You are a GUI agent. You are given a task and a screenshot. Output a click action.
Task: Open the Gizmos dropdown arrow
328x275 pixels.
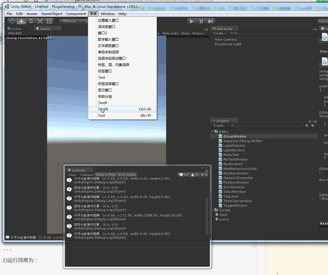pos(205,33)
